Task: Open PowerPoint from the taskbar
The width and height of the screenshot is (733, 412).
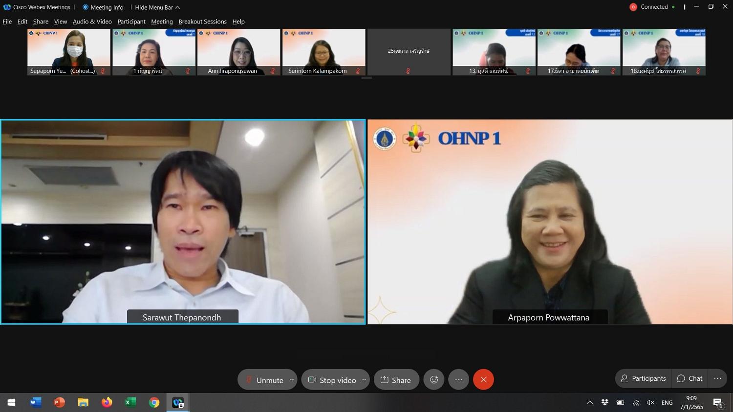Action: click(59, 403)
